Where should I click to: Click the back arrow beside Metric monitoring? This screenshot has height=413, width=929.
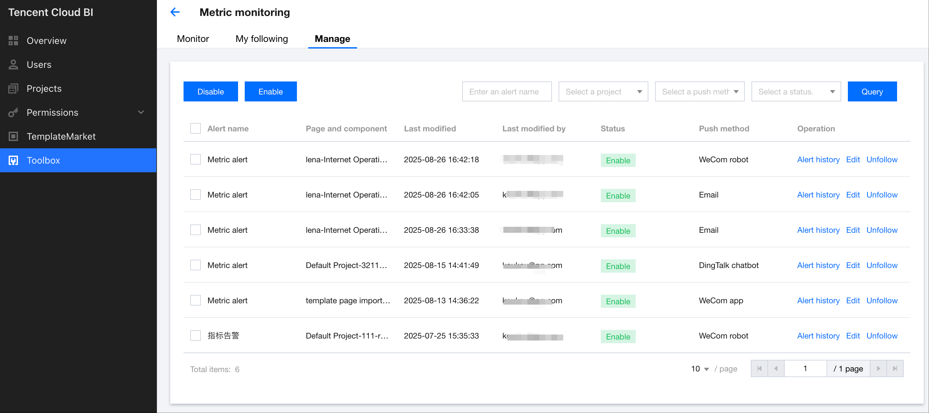[x=175, y=12]
